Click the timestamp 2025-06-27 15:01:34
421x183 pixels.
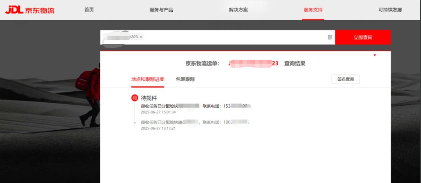[x=158, y=112]
